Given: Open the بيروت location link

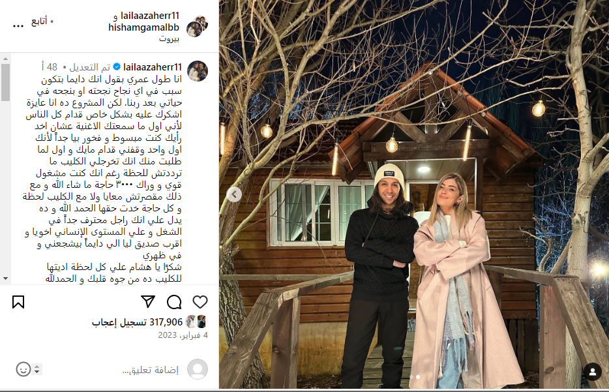Looking at the screenshot, I should point(169,38).
